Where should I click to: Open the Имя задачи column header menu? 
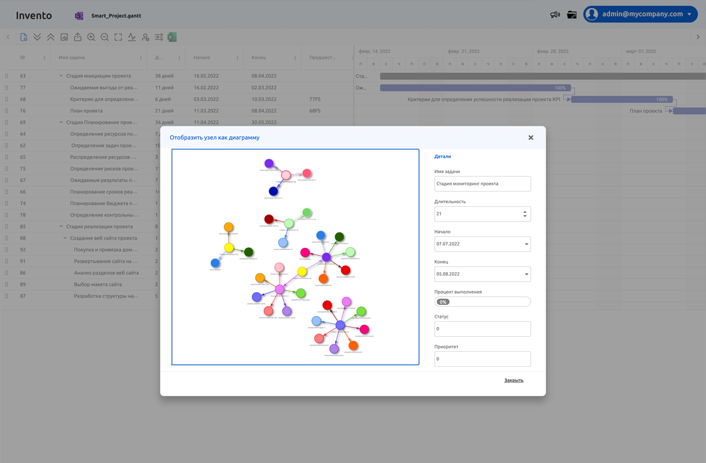coord(141,58)
